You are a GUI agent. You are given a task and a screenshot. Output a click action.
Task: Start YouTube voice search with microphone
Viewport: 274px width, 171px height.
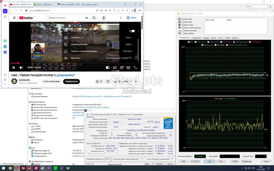(x=104, y=18)
